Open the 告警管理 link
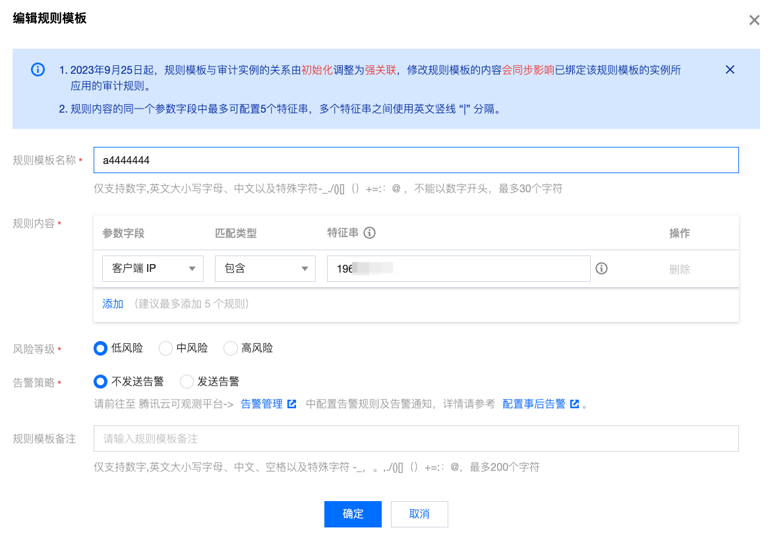 tap(262, 404)
